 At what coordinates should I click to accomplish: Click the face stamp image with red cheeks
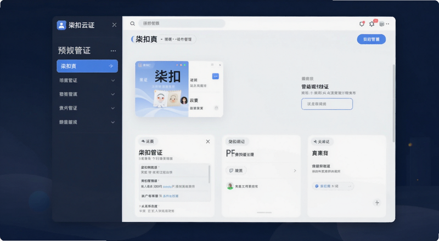coord(161,99)
